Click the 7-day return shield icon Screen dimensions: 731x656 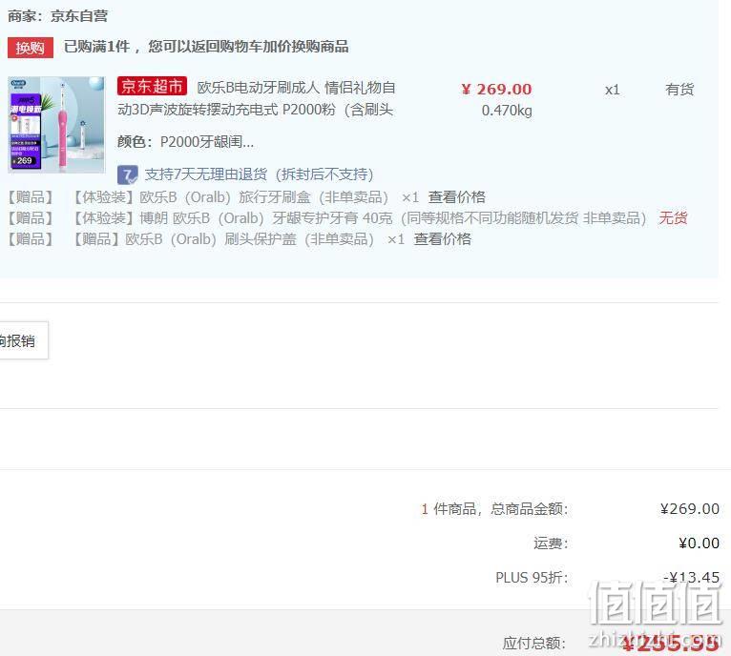click(127, 175)
